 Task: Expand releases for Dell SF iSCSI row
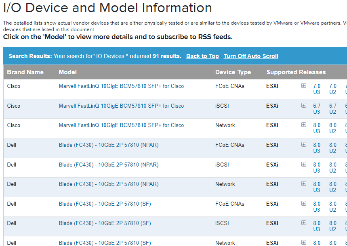click(x=304, y=223)
